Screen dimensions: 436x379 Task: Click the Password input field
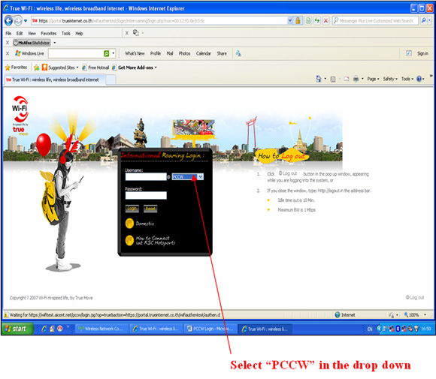(x=146, y=195)
